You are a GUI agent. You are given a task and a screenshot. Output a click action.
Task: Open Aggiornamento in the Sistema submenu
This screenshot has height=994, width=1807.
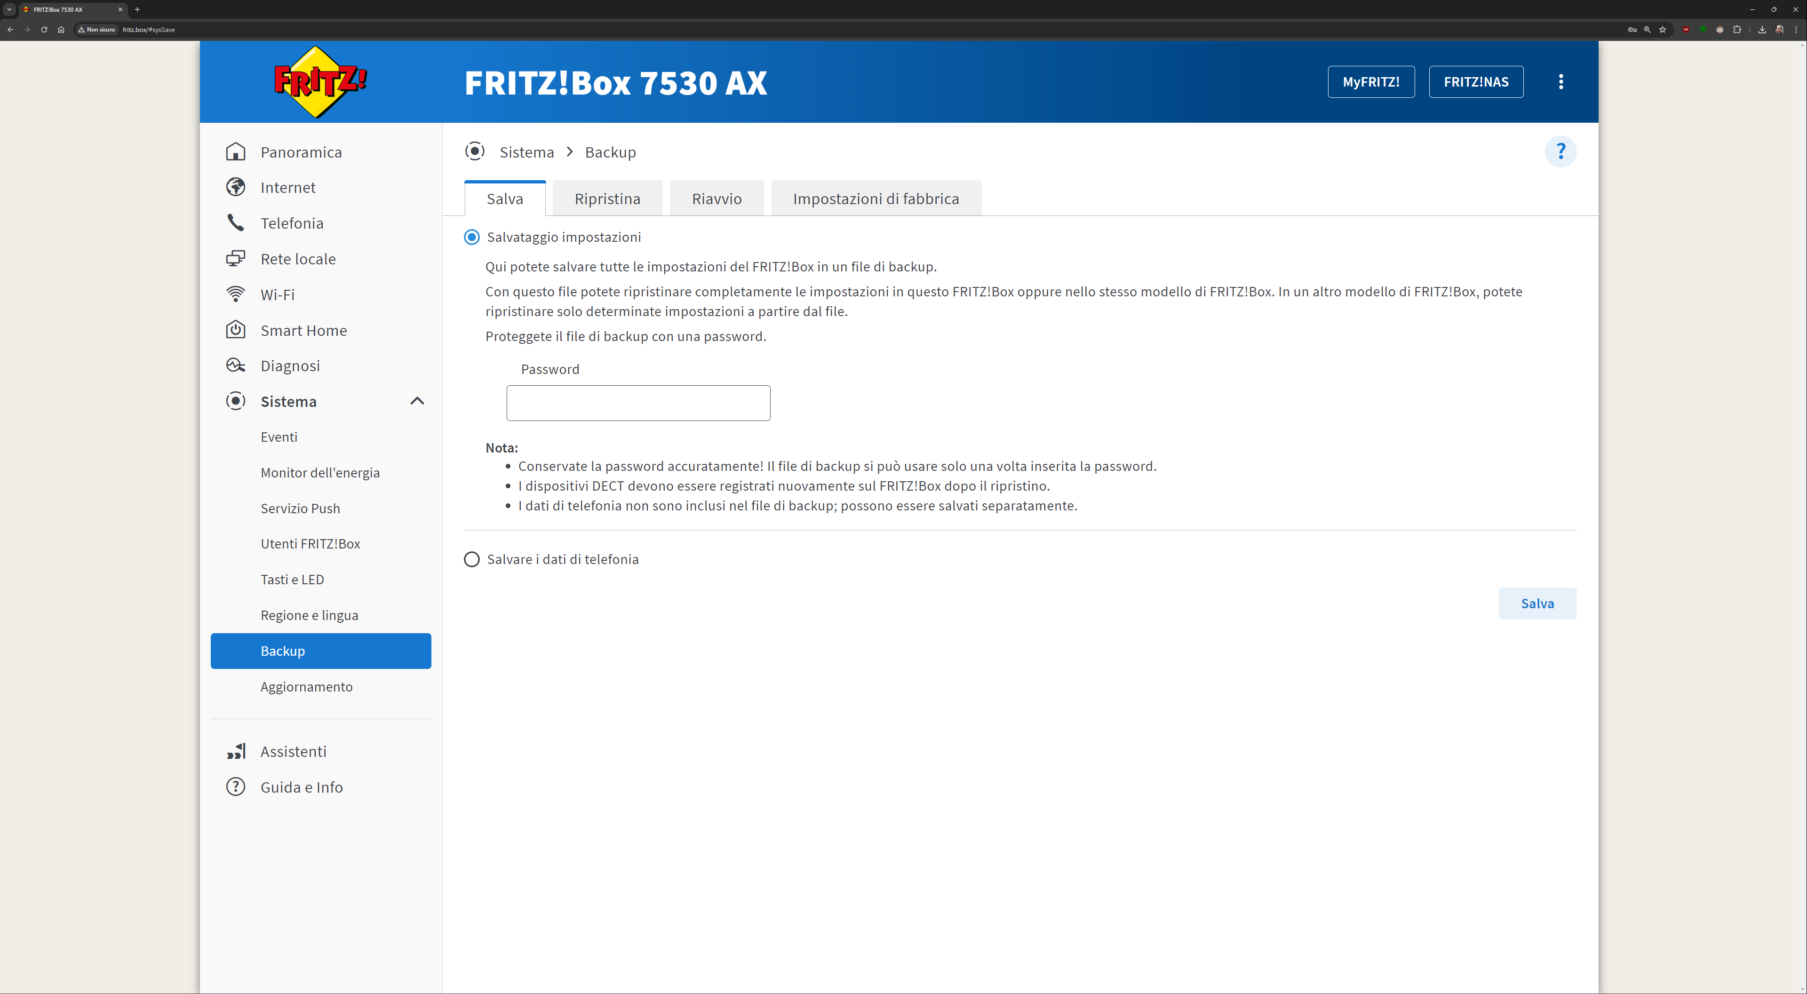point(307,687)
